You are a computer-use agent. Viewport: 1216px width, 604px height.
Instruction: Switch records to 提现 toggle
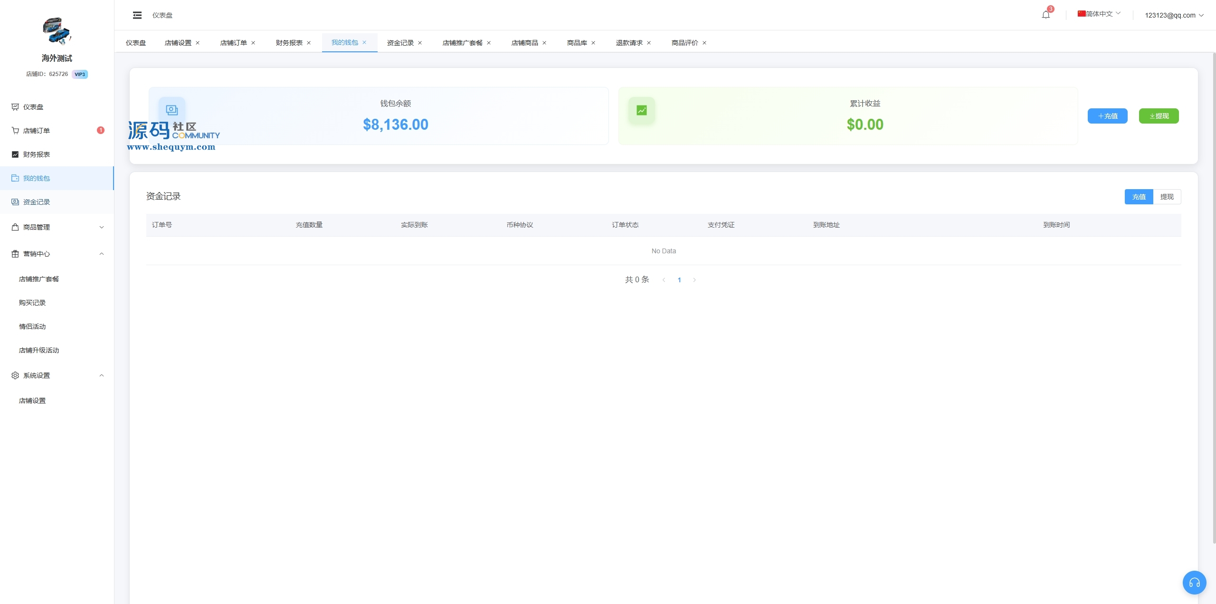[x=1167, y=197]
